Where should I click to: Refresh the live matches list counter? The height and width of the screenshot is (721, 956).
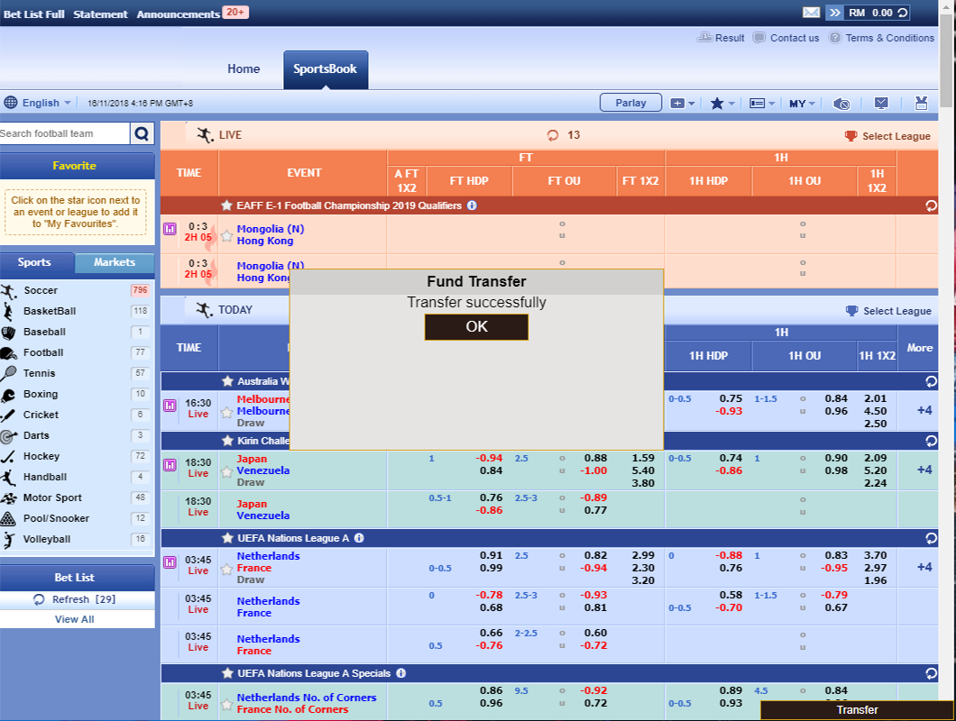[553, 136]
